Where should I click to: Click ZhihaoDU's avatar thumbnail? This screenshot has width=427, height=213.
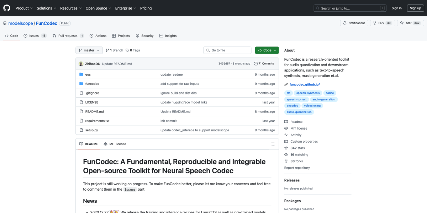81,64
